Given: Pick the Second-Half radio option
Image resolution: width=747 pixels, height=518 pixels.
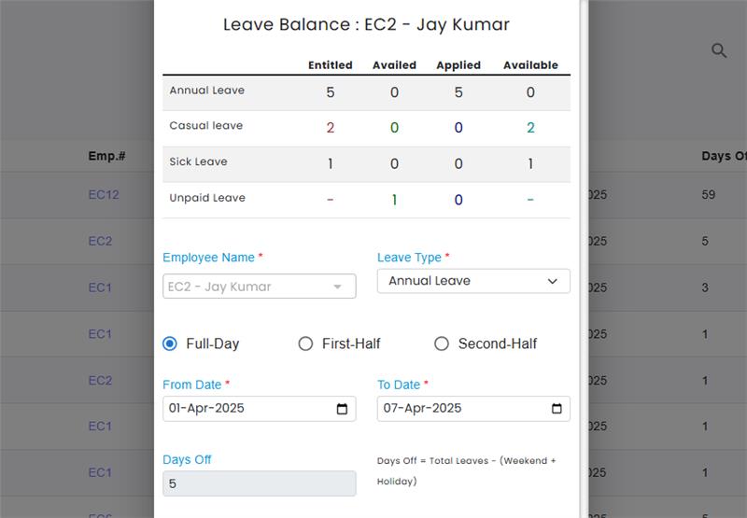Looking at the screenshot, I should tap(442, 343).
